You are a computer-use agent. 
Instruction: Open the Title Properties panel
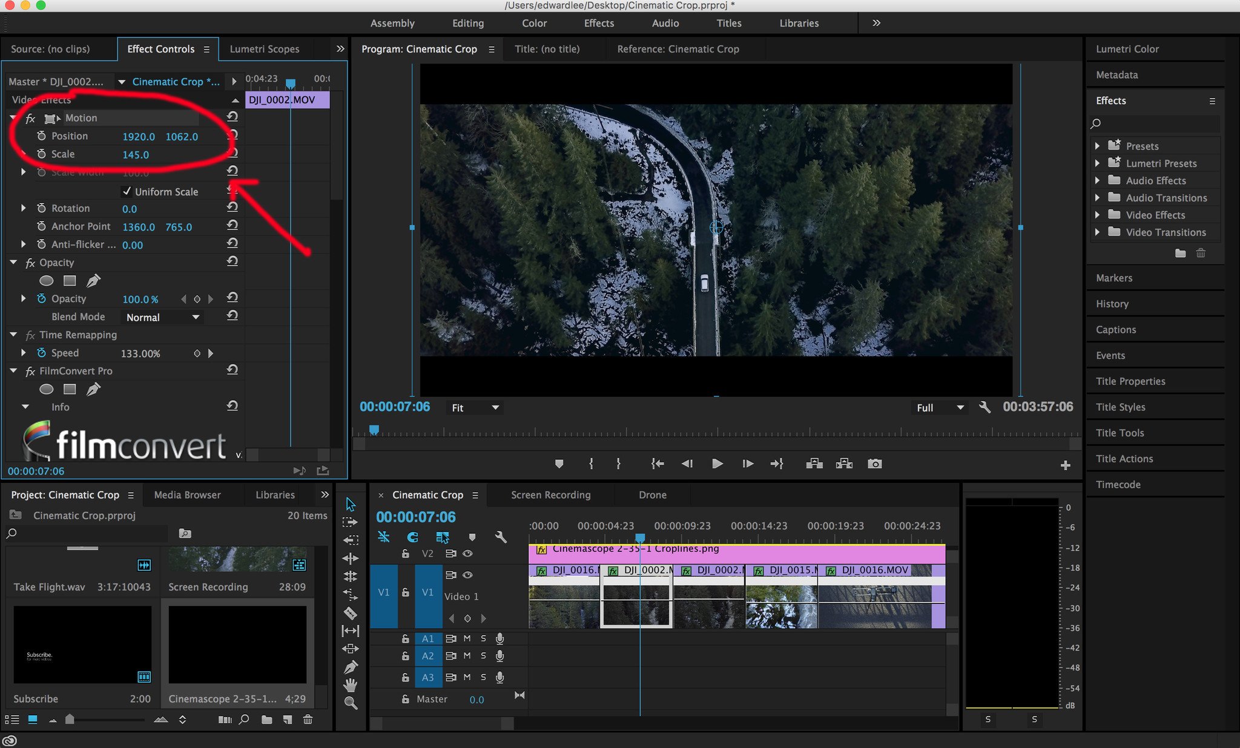pos(1130,381)
